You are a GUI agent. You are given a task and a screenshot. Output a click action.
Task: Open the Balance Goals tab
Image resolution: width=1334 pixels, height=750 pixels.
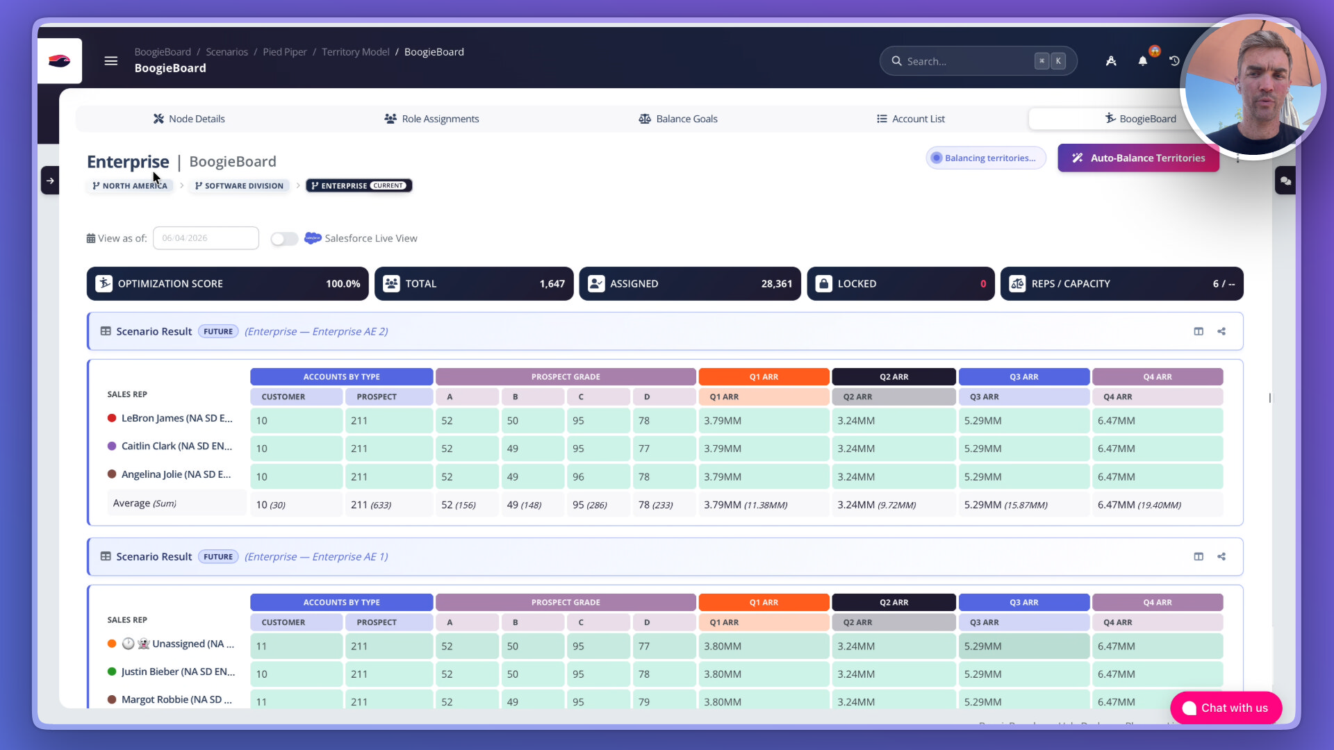click(x=678, y=119)
